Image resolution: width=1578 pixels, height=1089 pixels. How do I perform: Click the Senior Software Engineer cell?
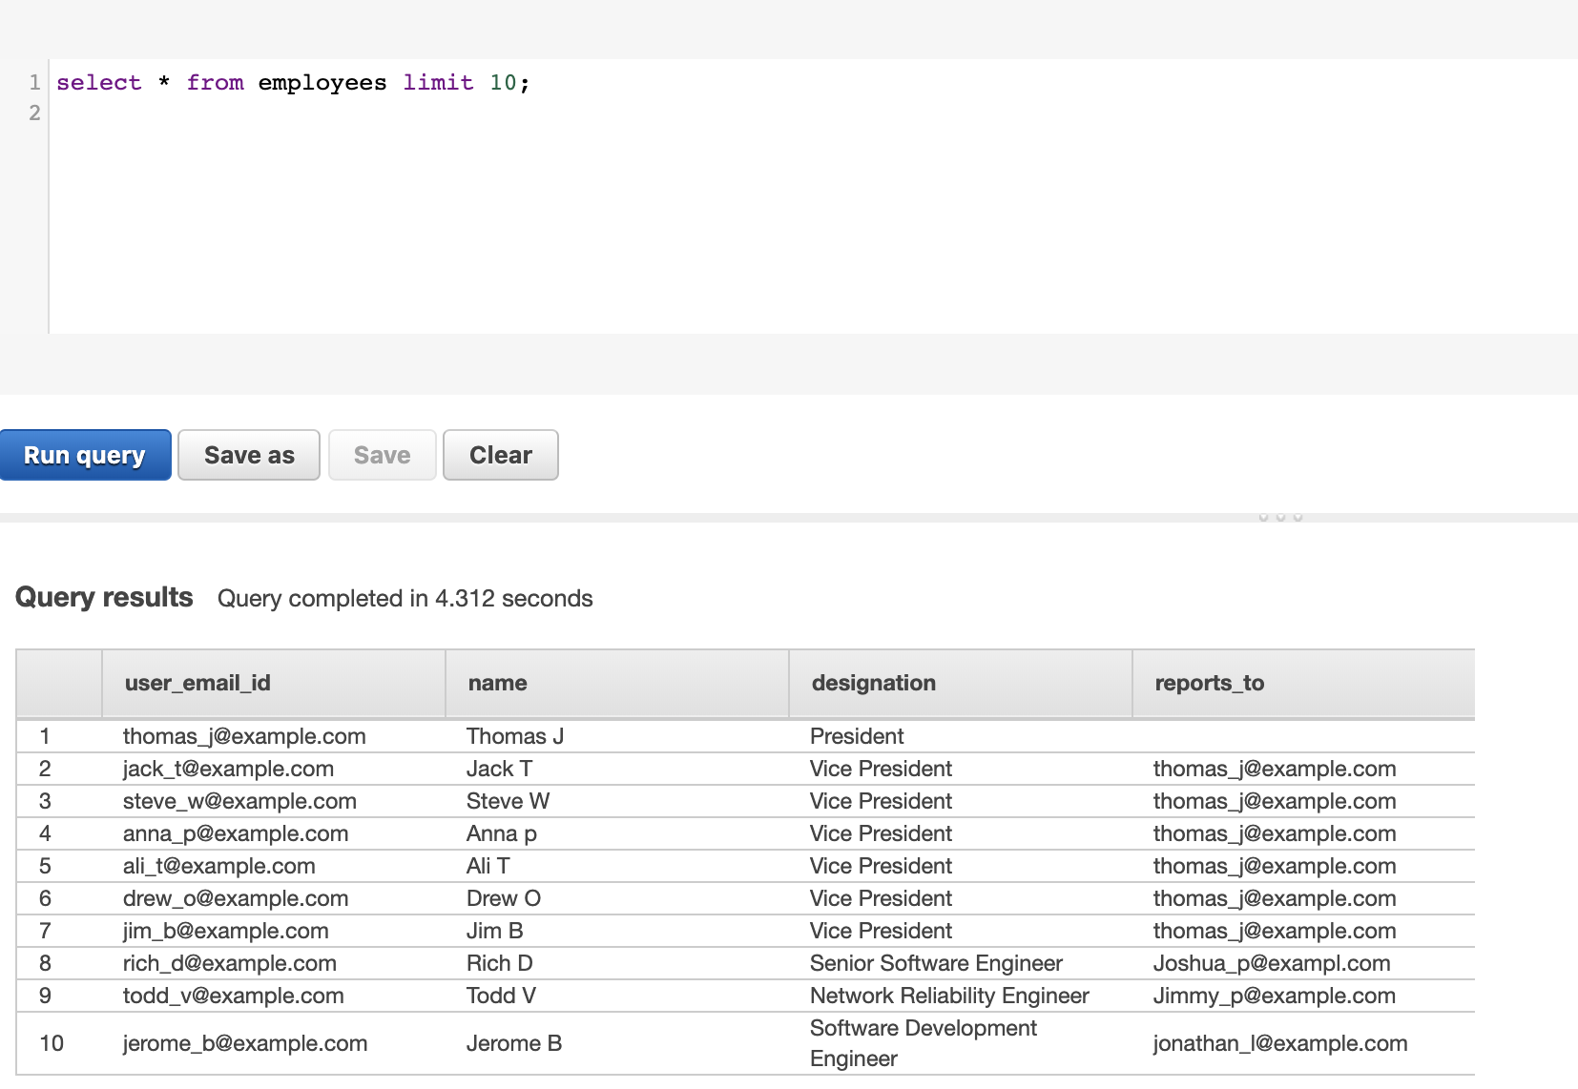tap(936, 963)
